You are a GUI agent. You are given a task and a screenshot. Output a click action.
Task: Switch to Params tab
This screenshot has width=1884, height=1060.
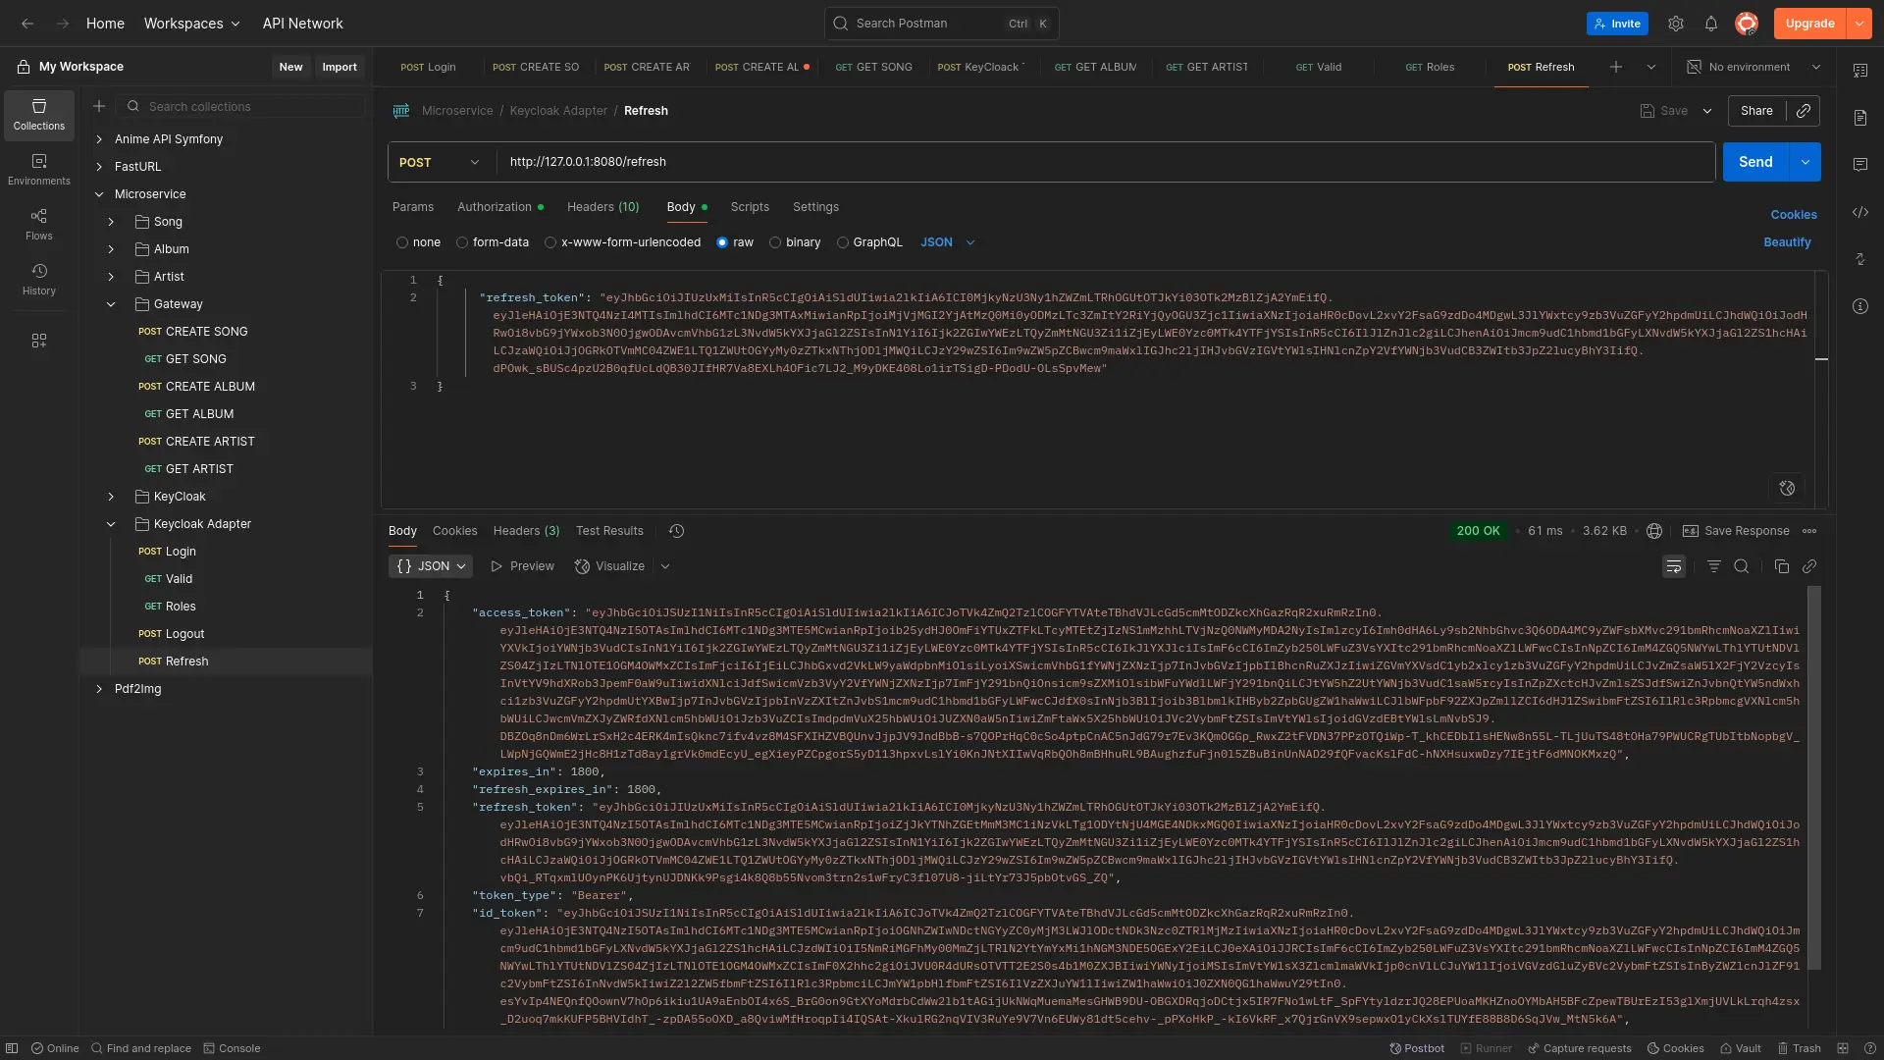(413, 207)
